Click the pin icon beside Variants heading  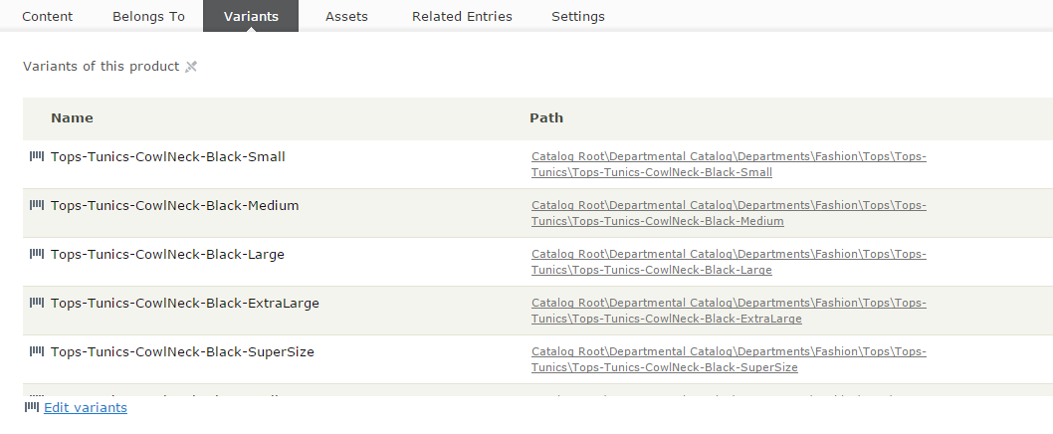tap(192, 67)
